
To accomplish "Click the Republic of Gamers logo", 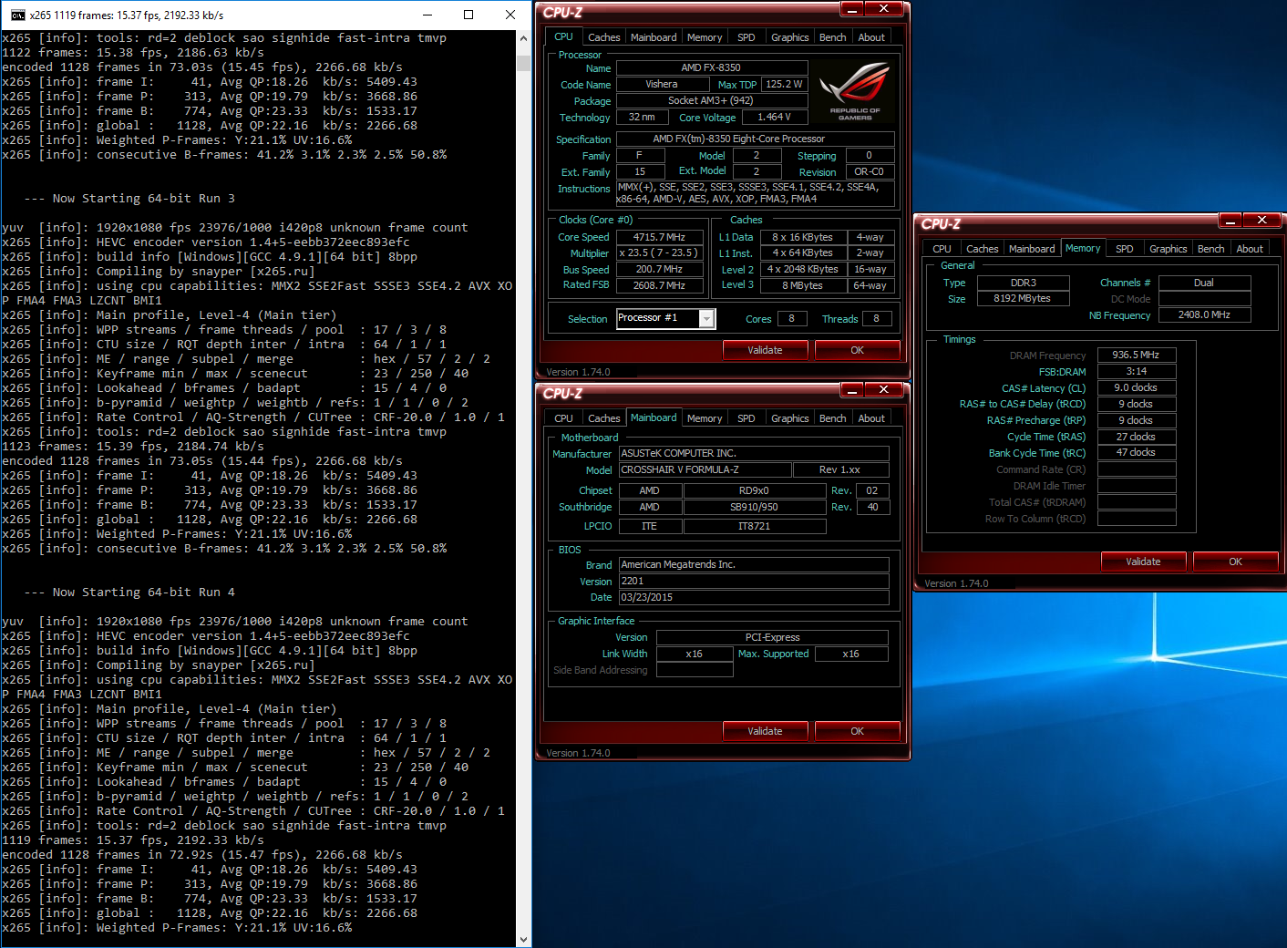I will 854,91.
